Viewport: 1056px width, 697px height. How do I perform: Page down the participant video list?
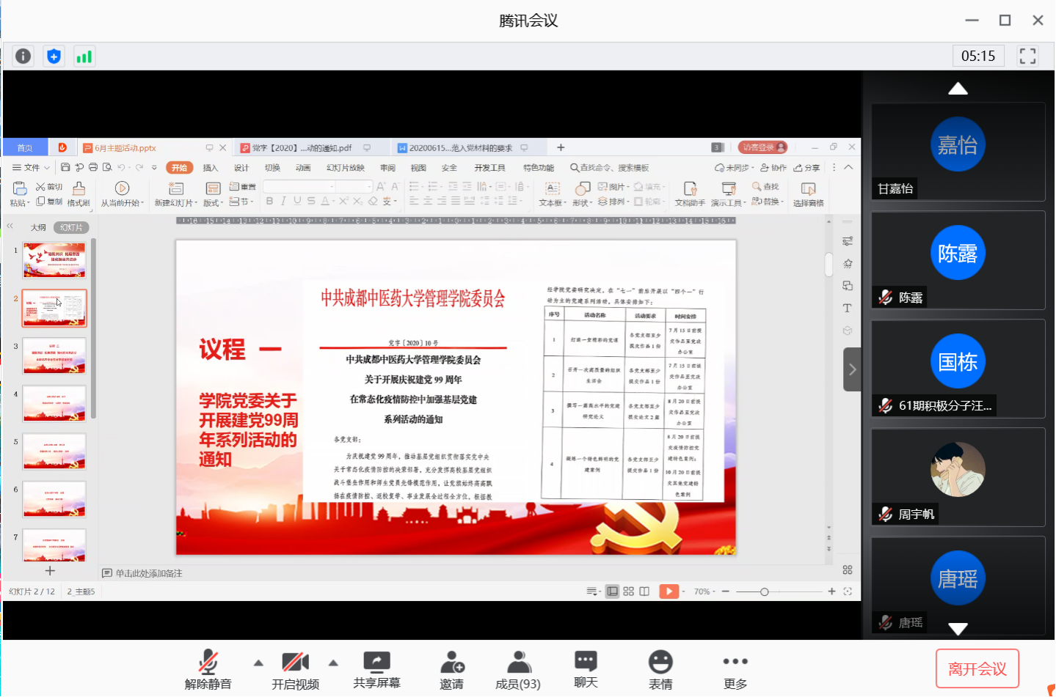(x=958, y=629)
